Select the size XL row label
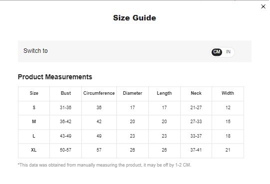This screenshot has height=184, width=270. [34, 150]
